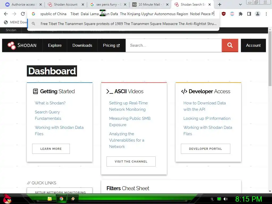The height and width of the screenshot is (204, 272).
Task: Click the page vertical scrollbar thumb
Action: pyautogui.click(x=270, y=59)
